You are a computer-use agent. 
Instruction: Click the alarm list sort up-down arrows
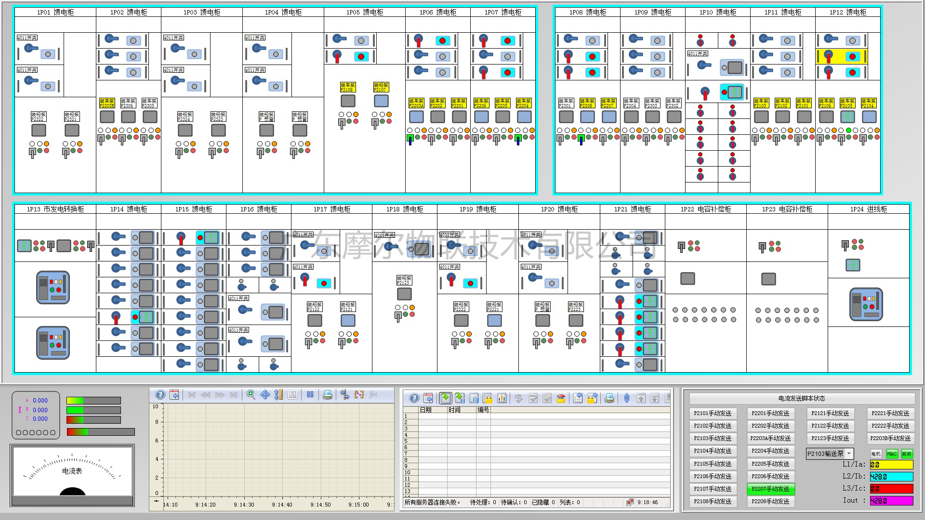627,398
